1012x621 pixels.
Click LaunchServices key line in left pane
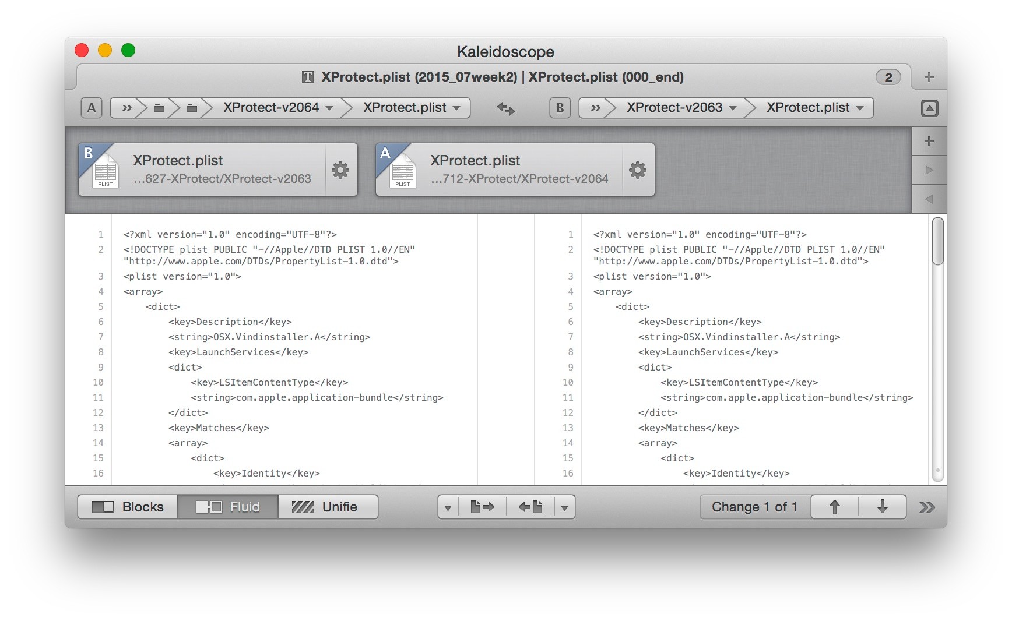pos(238,352)
